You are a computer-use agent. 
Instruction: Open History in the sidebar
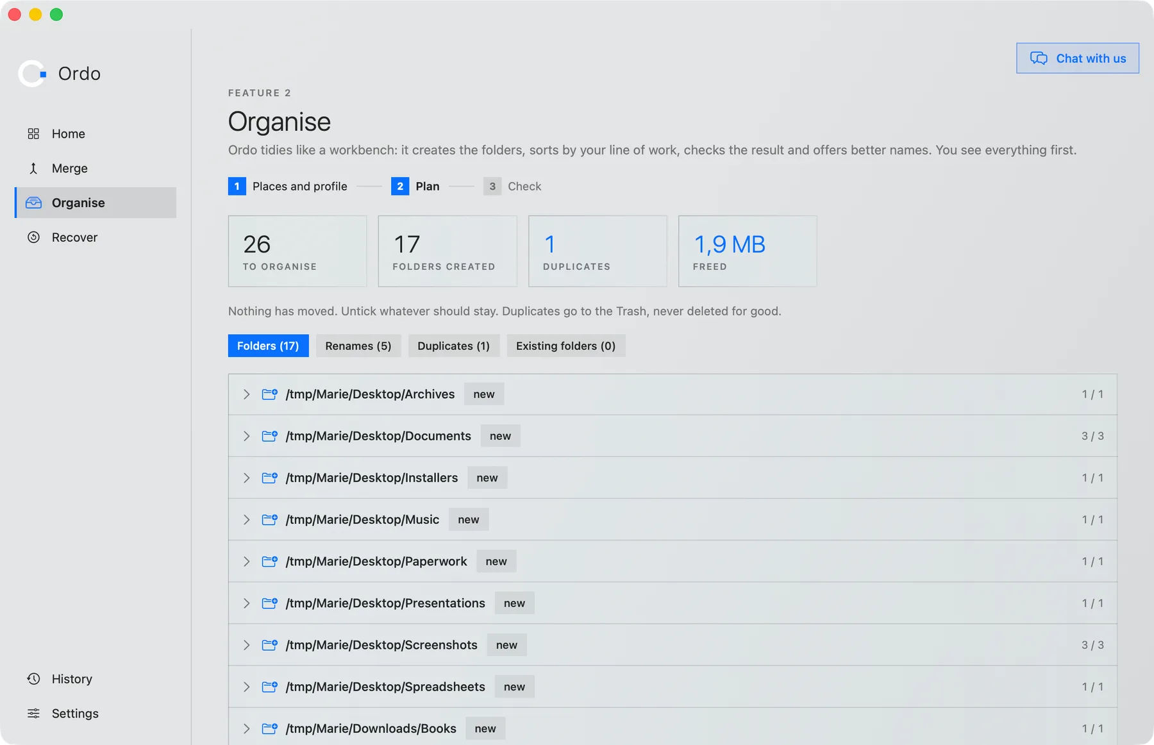[x=96, y=678]
